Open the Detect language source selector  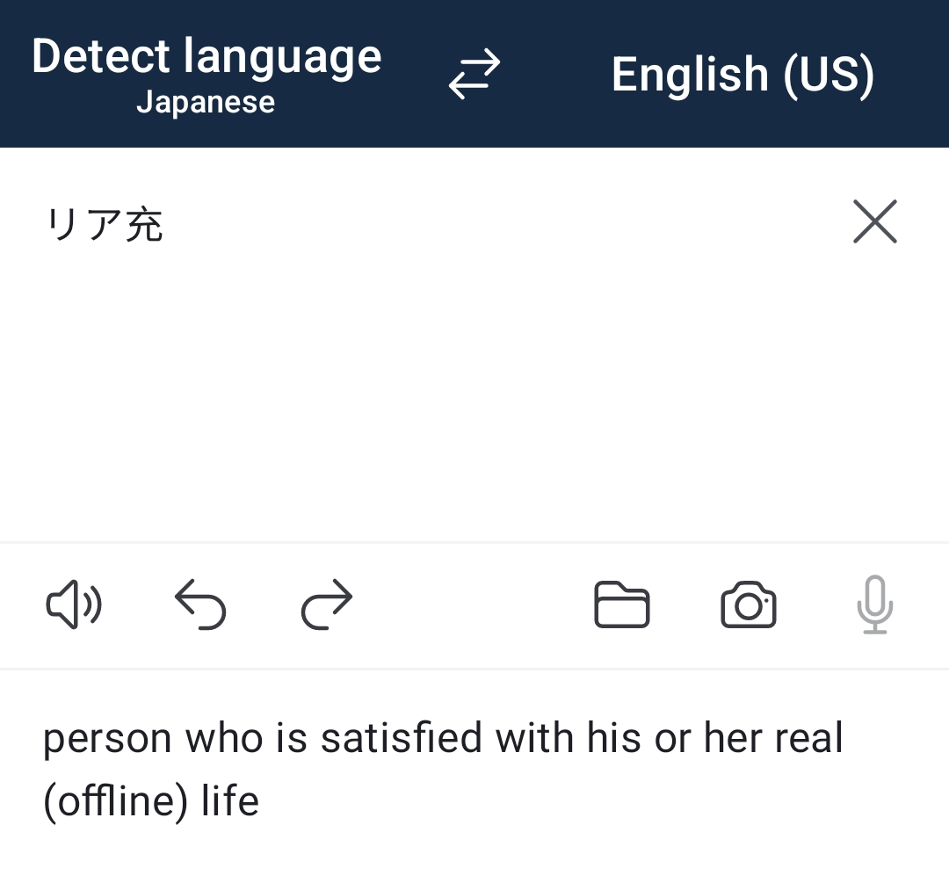tap(206, 74)
